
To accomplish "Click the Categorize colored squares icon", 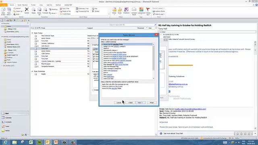I will tap(141, 10).
